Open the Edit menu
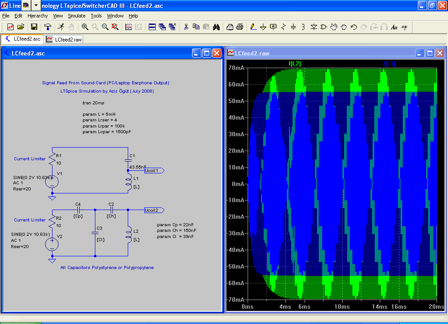448x324 pixels. 18,16
